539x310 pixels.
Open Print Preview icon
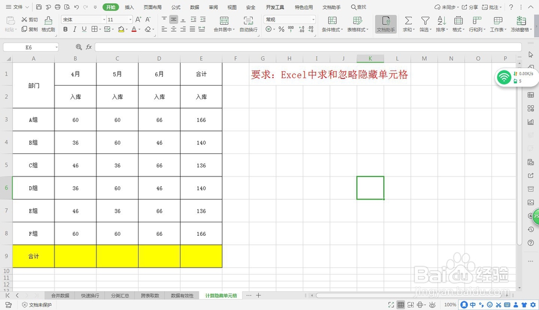(x=67, y=7)
